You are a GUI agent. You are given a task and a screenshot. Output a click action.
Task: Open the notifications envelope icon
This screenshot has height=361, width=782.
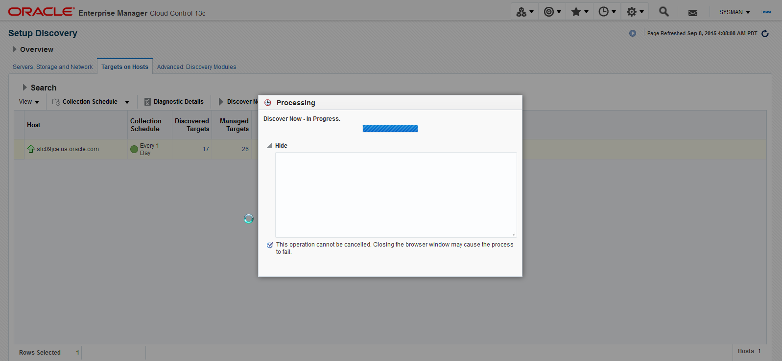point(692,13)
